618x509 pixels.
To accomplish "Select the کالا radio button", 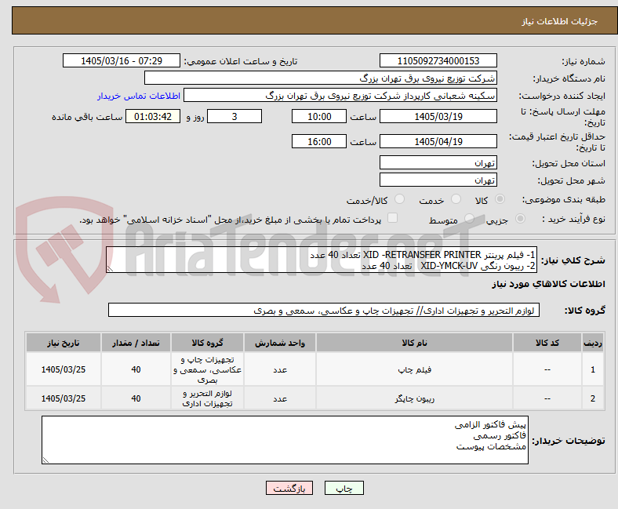I will click(500, 199).
